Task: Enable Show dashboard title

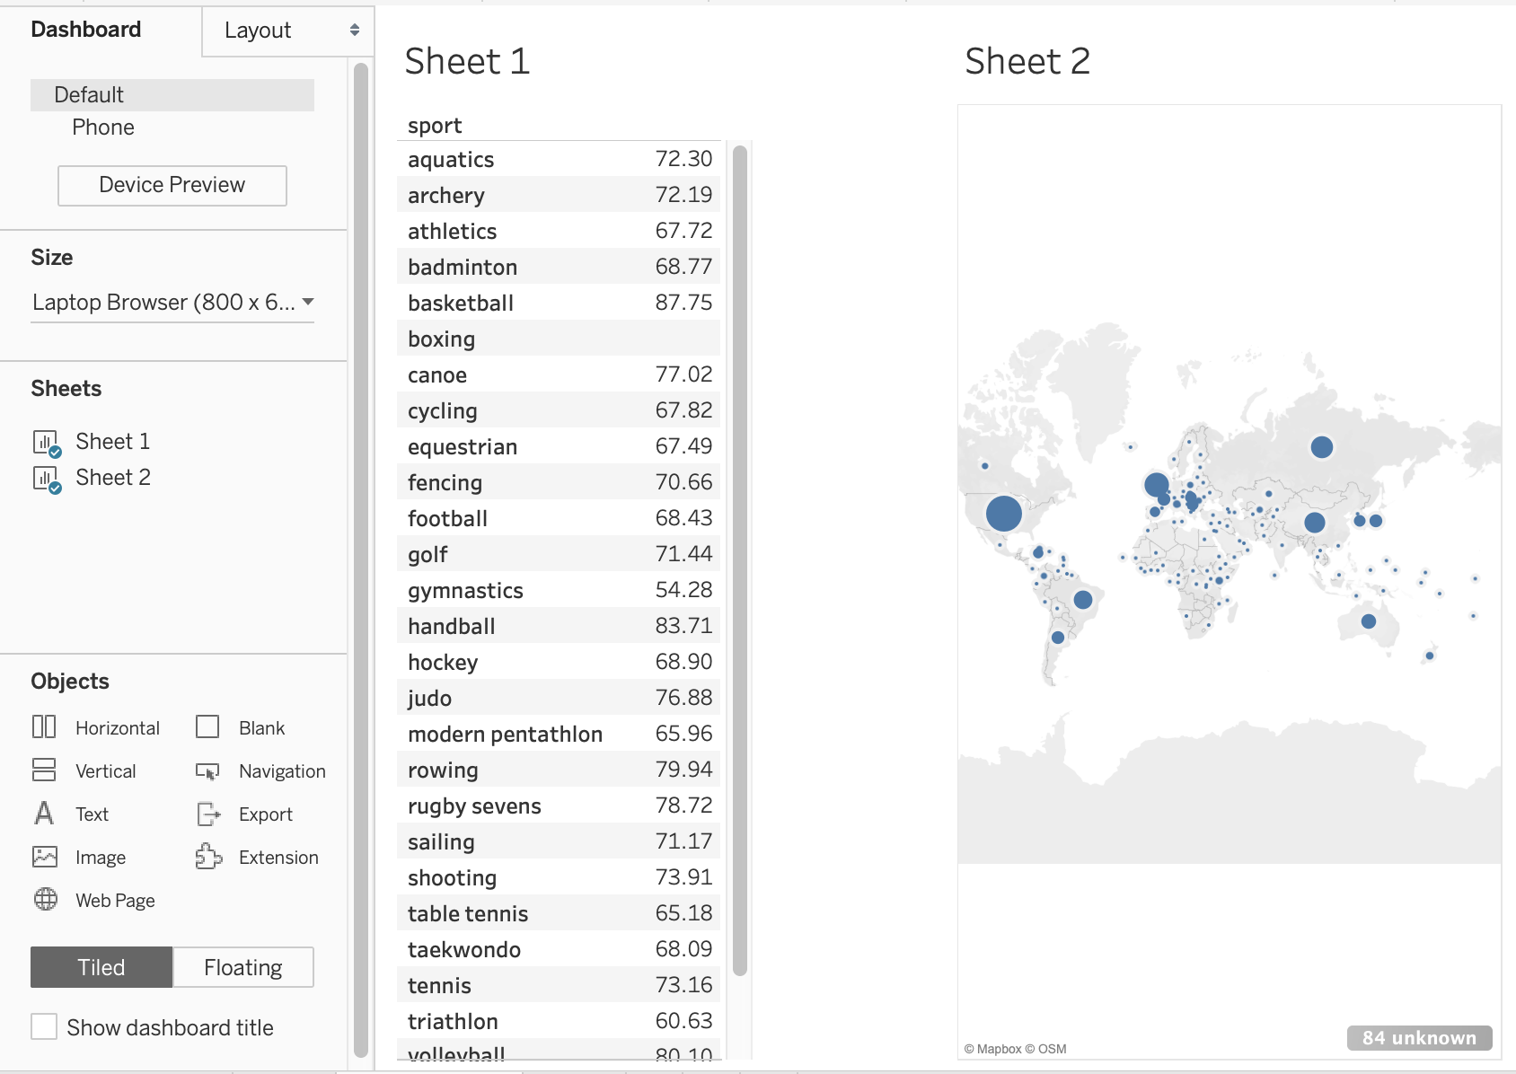Action: (44, 1026)
